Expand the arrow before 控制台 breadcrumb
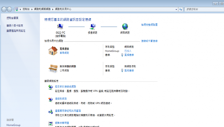Screen dimensions: 224x127 click(20, 9)
